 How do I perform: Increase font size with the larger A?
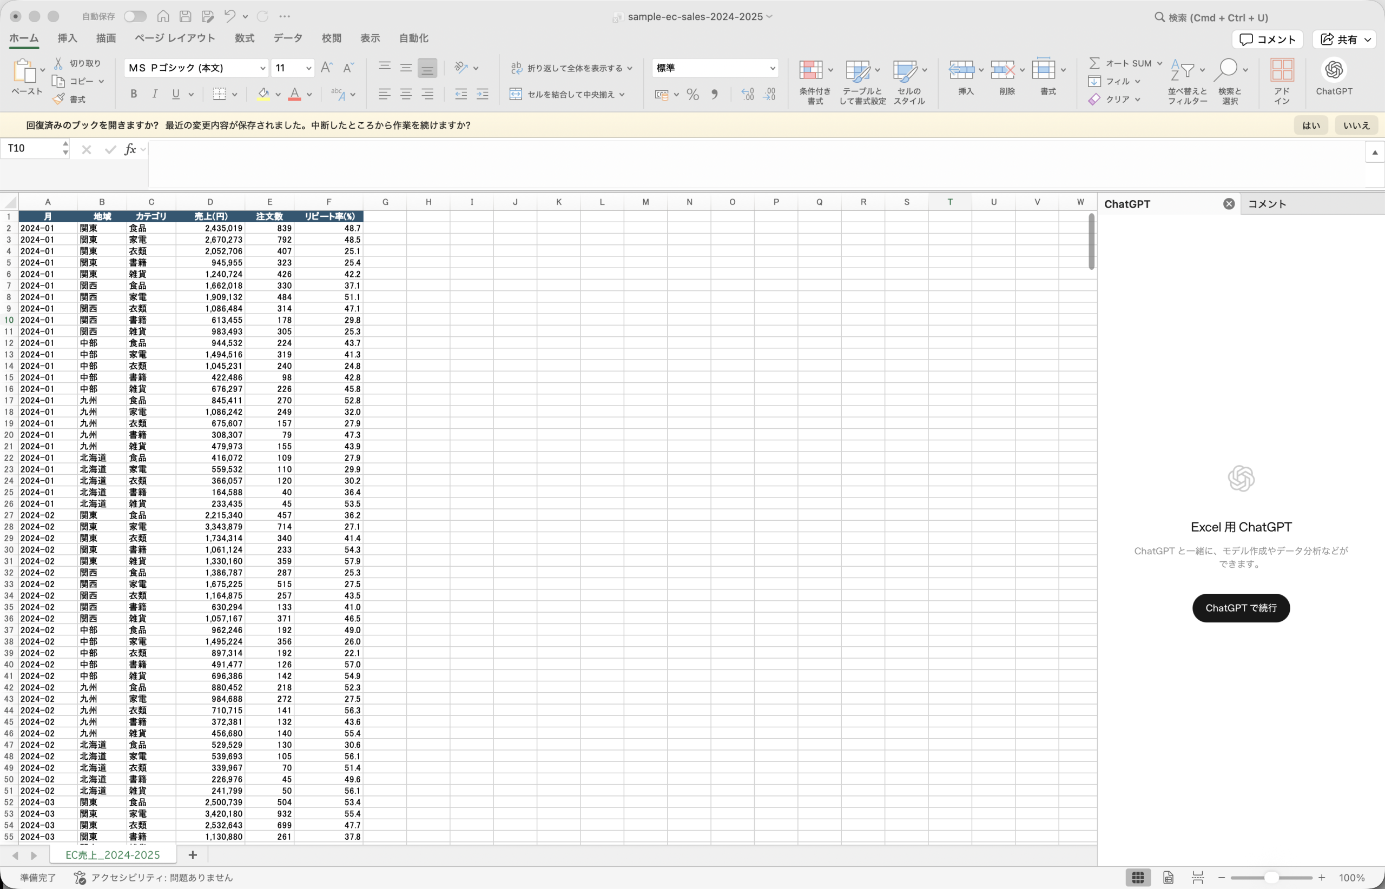point(326,68)
